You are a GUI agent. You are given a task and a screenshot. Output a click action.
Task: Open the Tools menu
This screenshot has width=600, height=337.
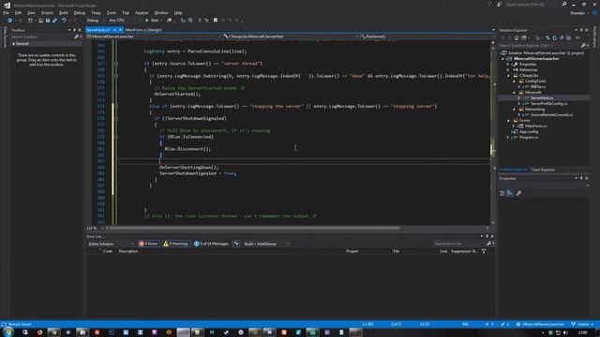tap(112, 12)
